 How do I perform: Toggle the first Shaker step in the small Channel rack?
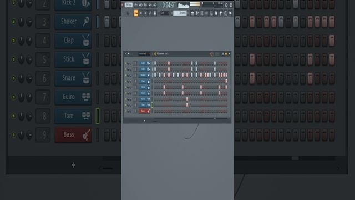point(155,75)
